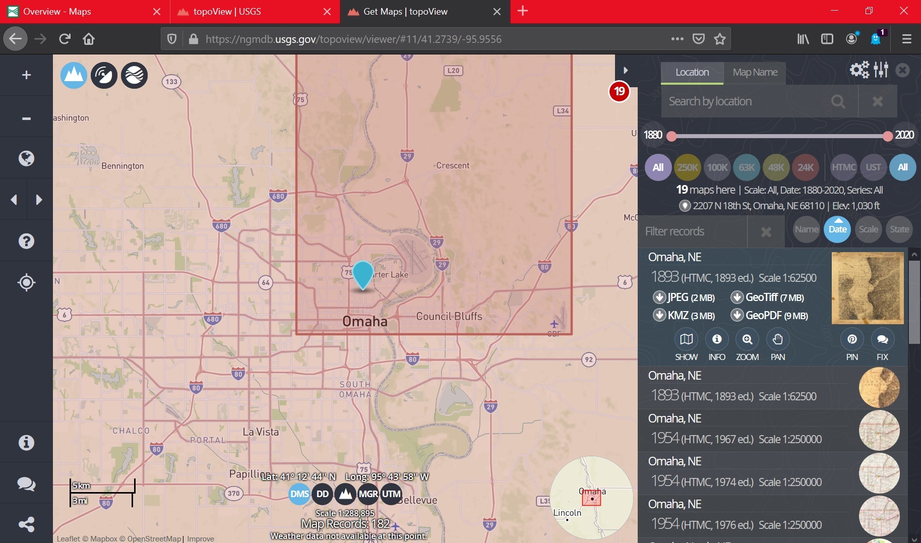Download GeoTiff (7 MB) of Omaha 1893
The image size is (921, 543).
[x=767, y=297]
